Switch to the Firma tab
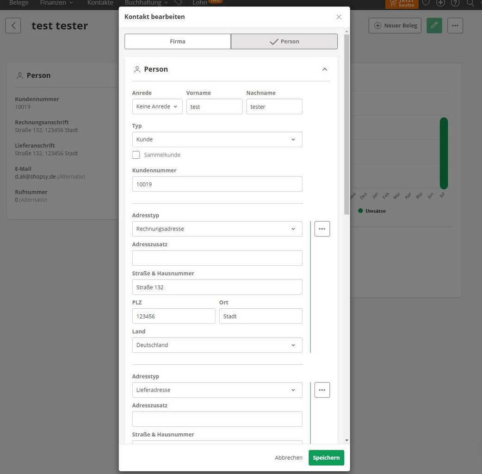 point(178,41)
